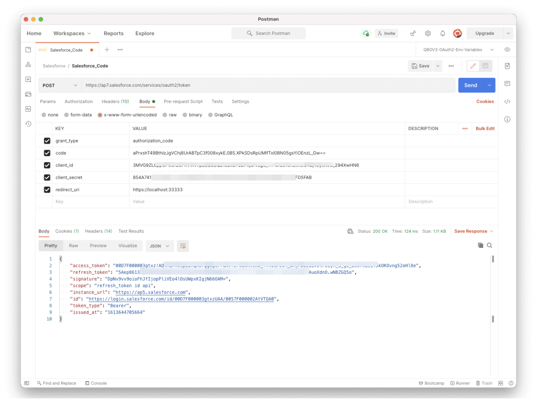This screenshot has height=415, width=537.
Task: Open the code snippet icon
Action: 507,101
